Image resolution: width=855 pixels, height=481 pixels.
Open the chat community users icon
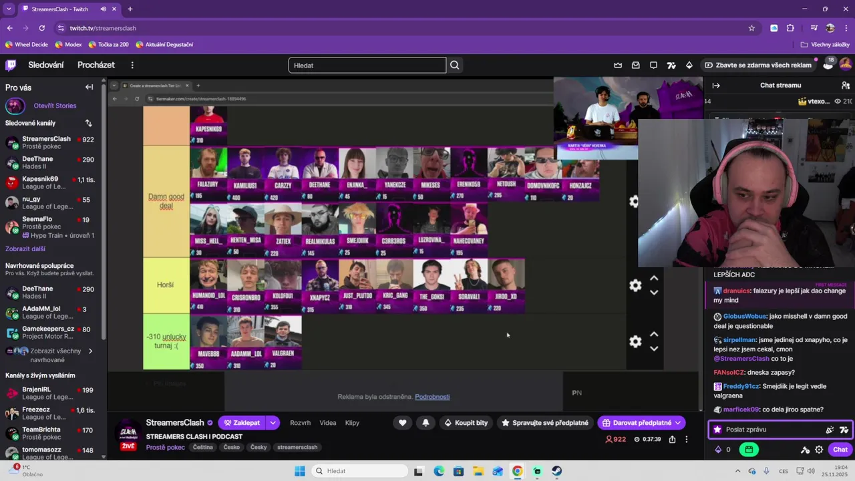pyautogui.click(x=846, y=86)
